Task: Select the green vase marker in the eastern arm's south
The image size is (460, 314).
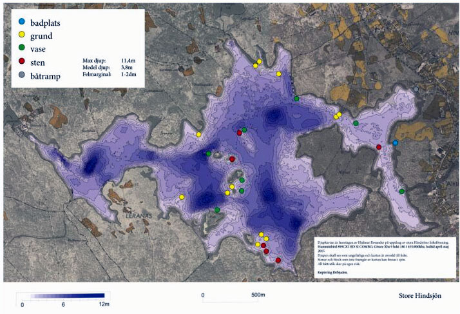Action: (401, 191)
